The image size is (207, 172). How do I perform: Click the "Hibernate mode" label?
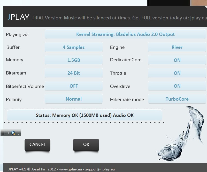pyautogui.click(x=127, y=100)
